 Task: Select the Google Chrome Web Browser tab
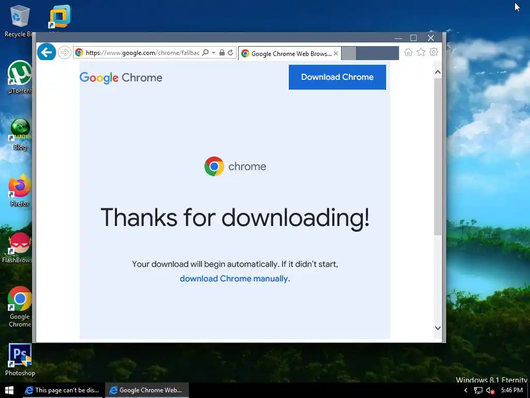(x=289, y=53)
